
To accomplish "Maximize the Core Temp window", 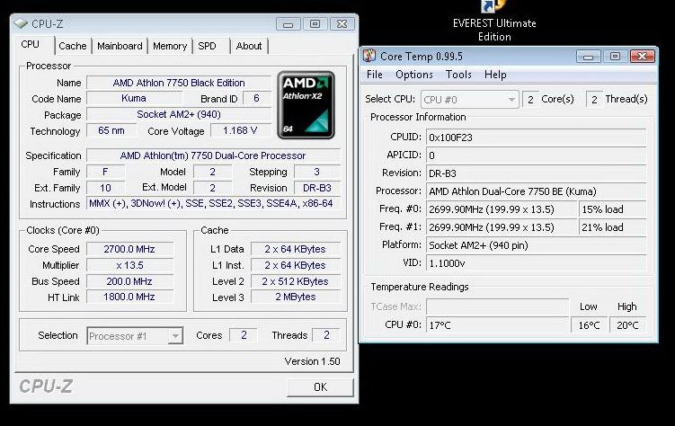I will (x=615, y=57).
